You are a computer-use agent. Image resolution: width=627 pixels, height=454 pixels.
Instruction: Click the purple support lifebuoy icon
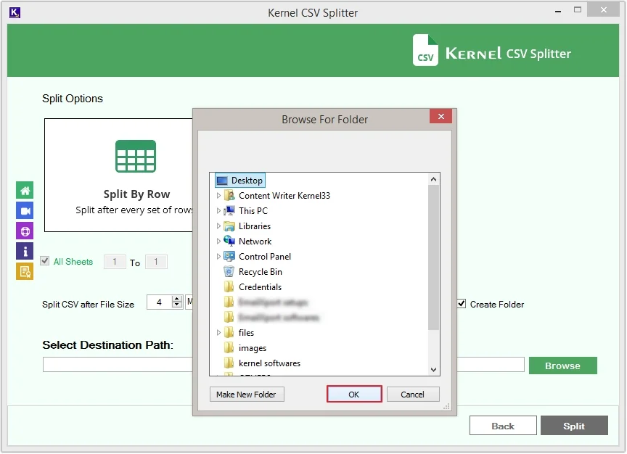25,231
